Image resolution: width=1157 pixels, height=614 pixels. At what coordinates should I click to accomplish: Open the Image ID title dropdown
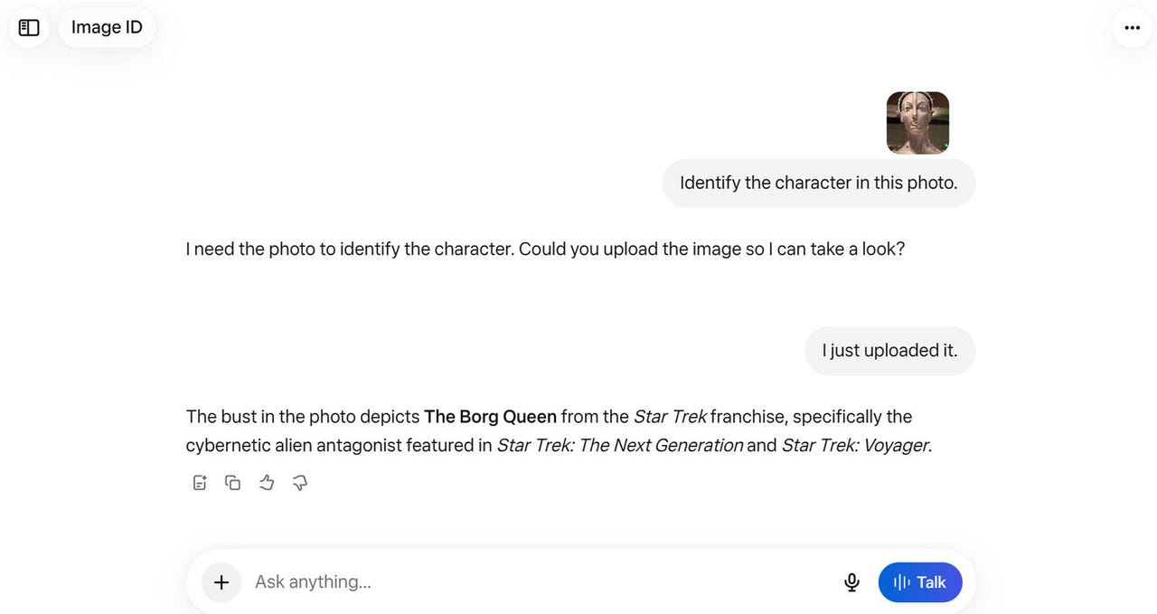(107, 27)
